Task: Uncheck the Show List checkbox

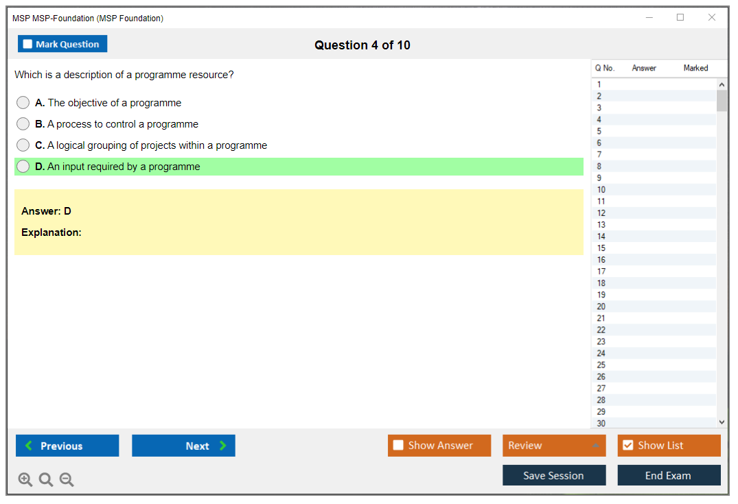Action: coord(627,446)
